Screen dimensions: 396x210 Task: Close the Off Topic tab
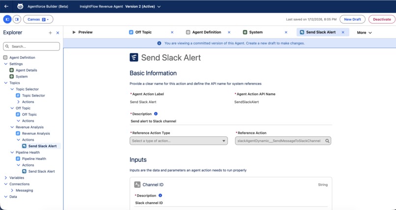[172, 32]
